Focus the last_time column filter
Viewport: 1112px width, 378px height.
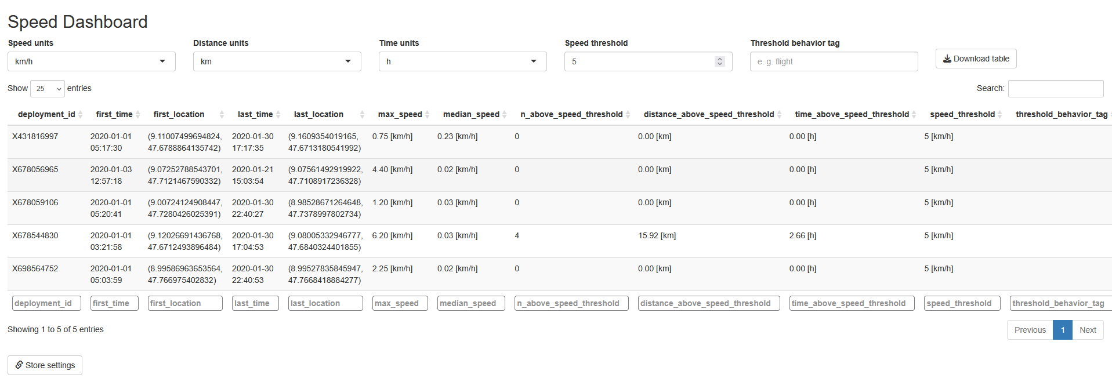click(255, 303)
